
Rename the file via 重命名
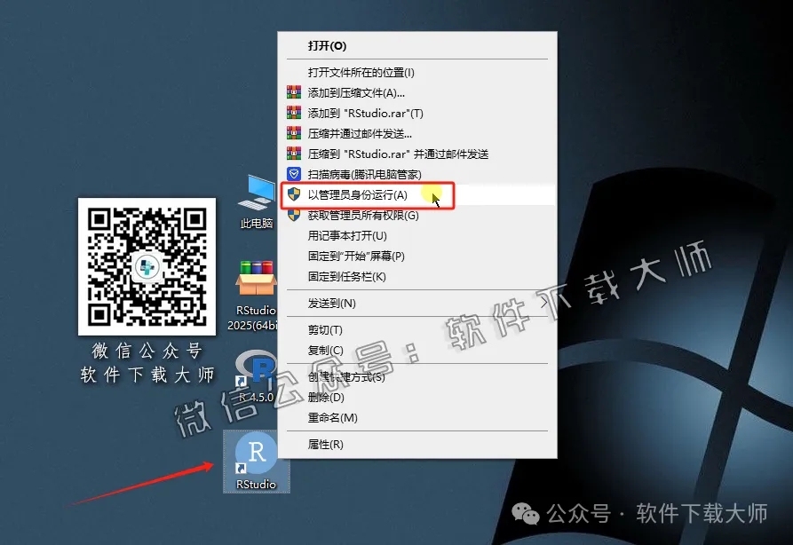click(333, 417)
